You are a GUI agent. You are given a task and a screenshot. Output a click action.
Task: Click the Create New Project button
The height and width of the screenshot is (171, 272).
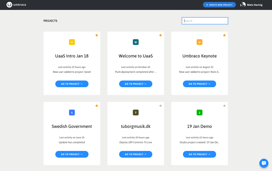(x=219, y=5)
